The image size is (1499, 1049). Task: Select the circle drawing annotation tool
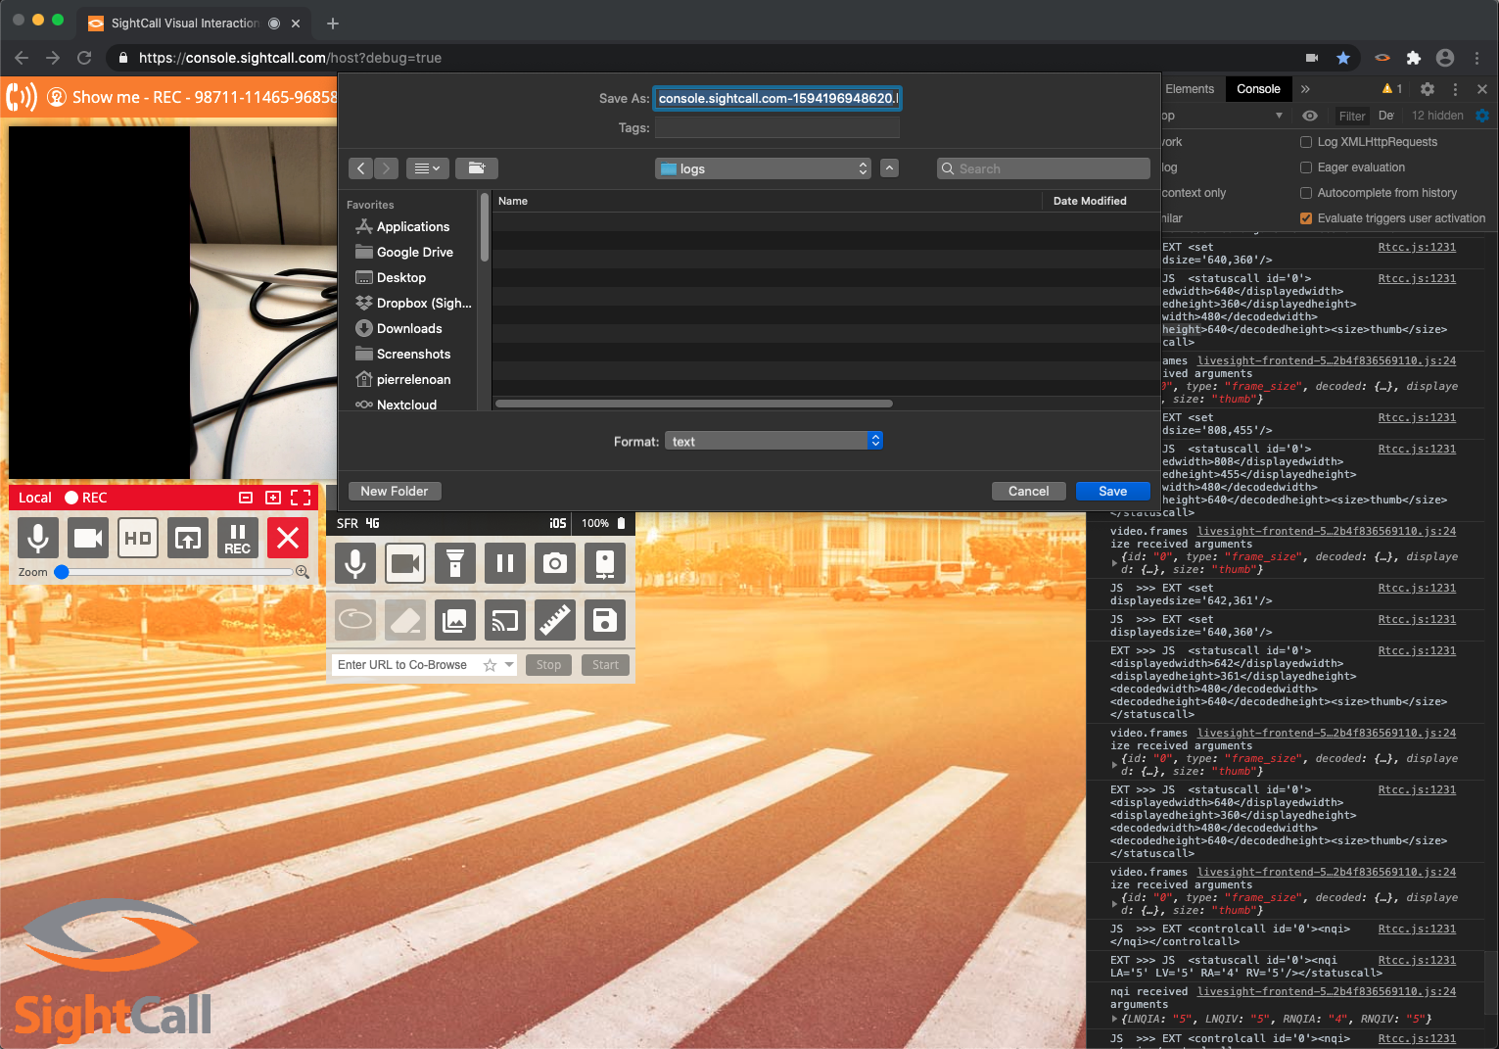355,620
